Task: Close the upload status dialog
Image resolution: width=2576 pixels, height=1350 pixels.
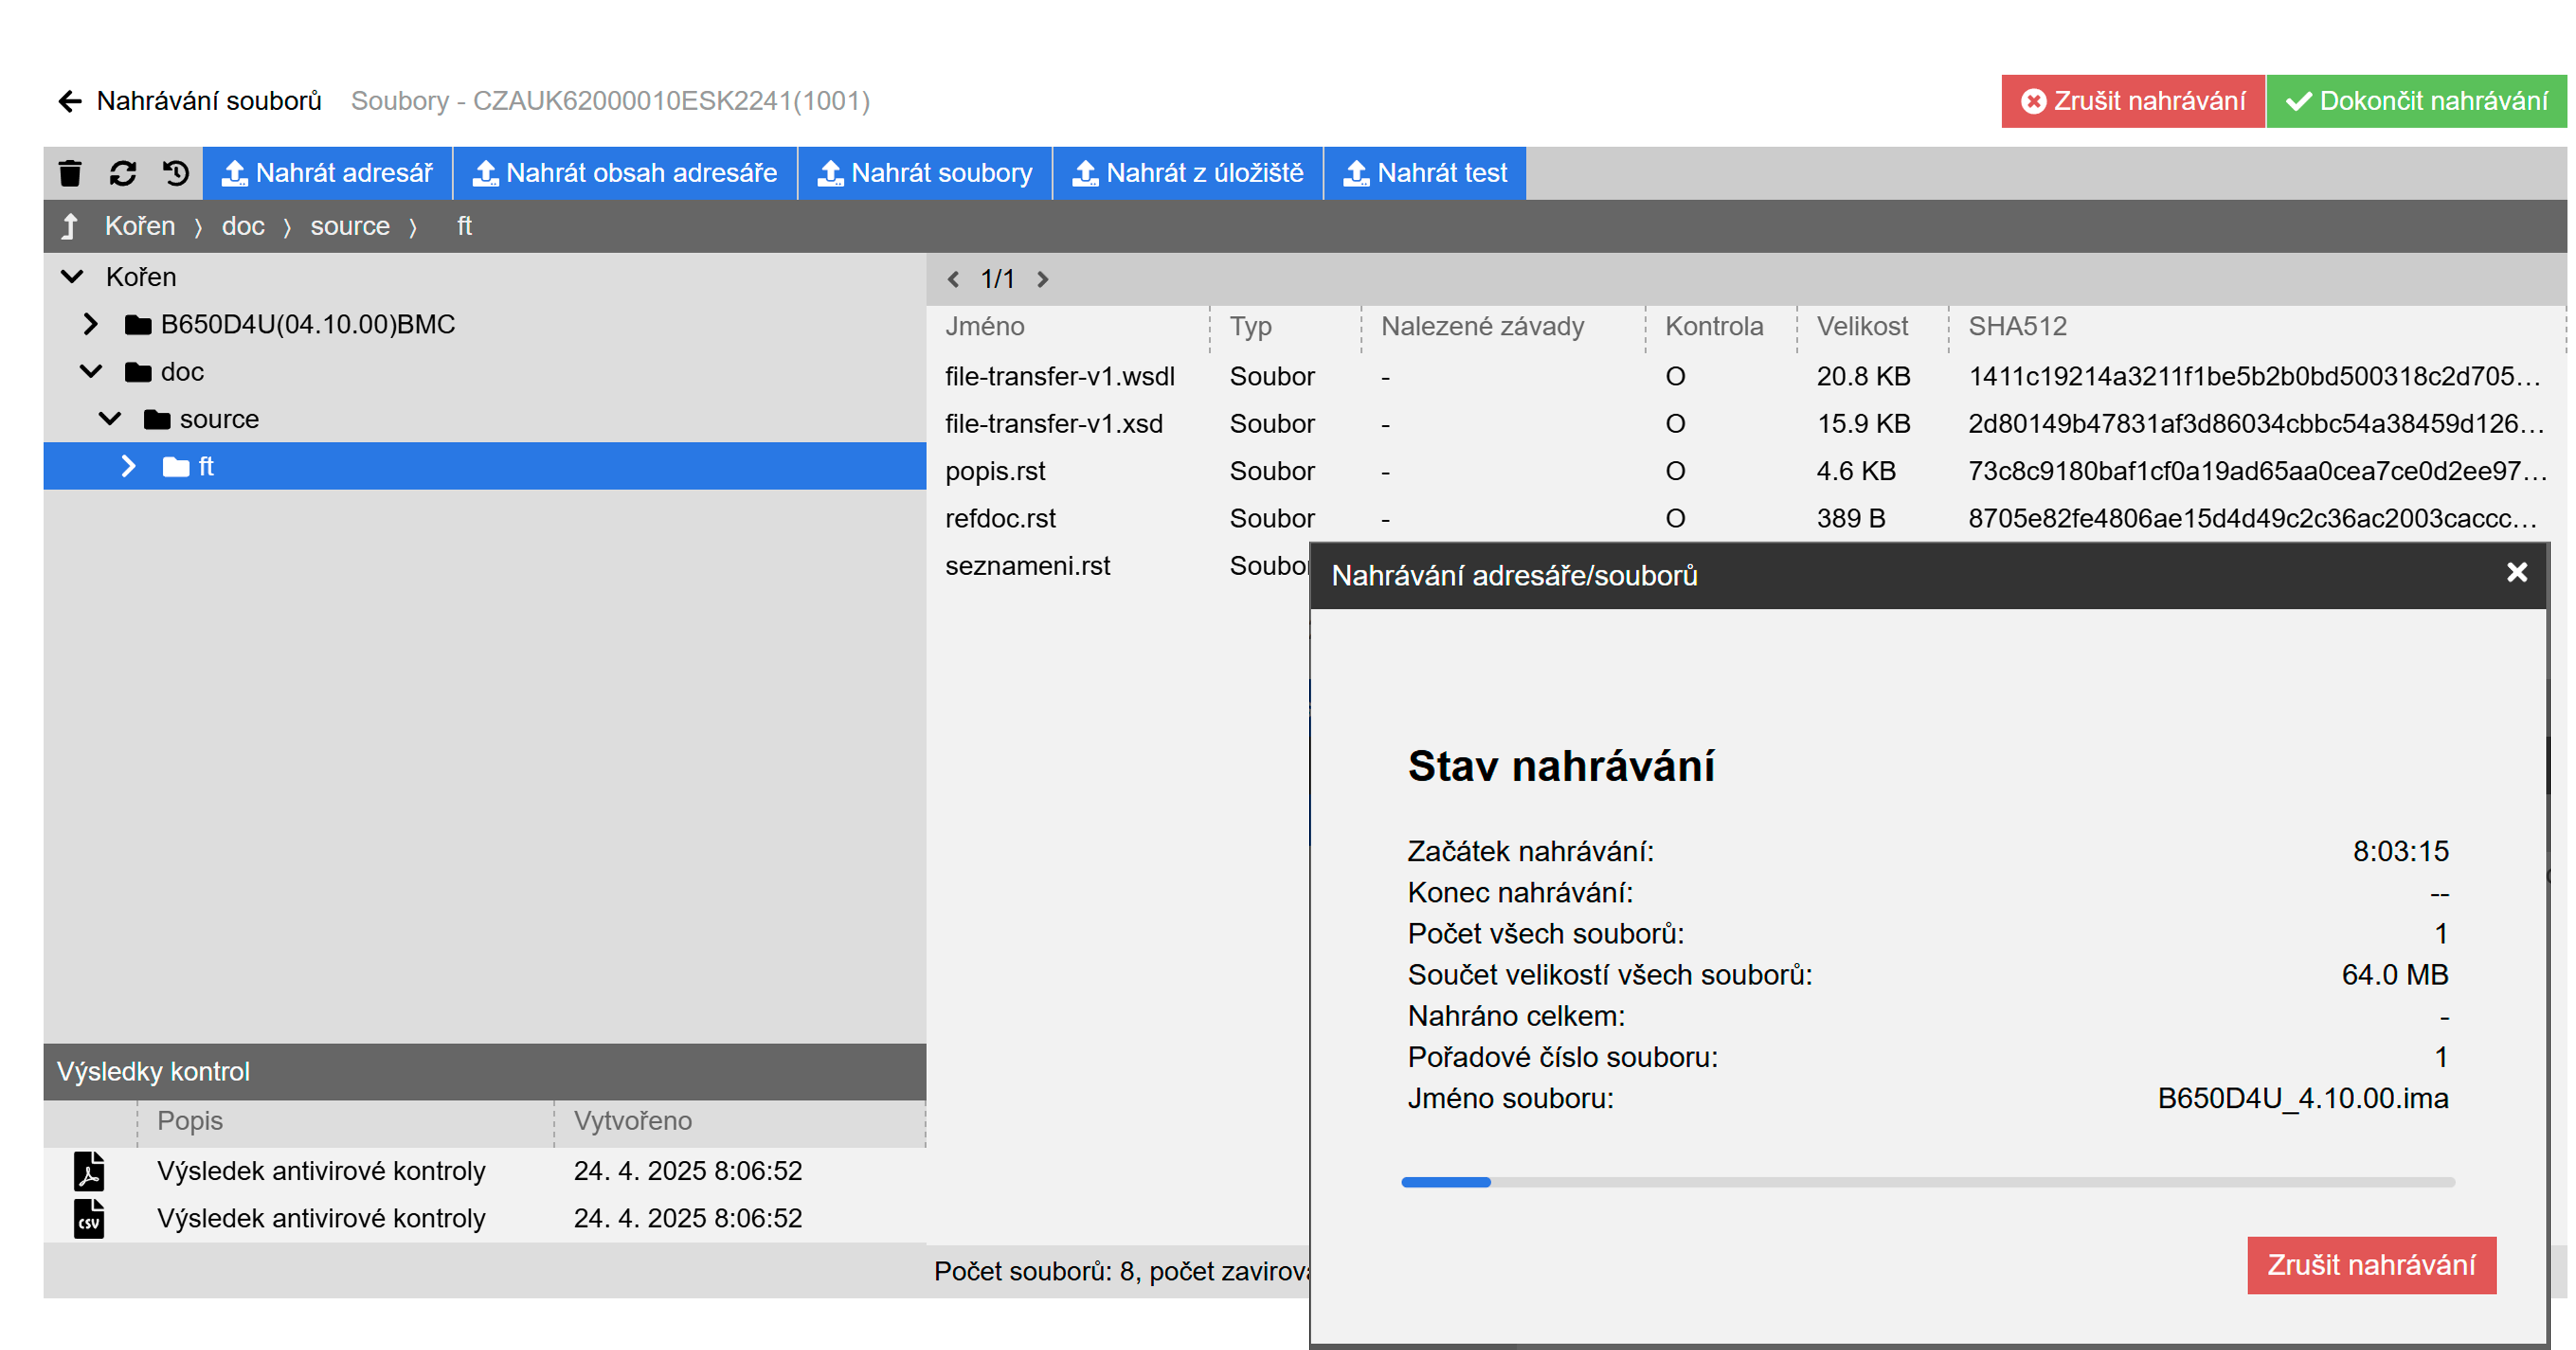Action: tap(2516, 573)
